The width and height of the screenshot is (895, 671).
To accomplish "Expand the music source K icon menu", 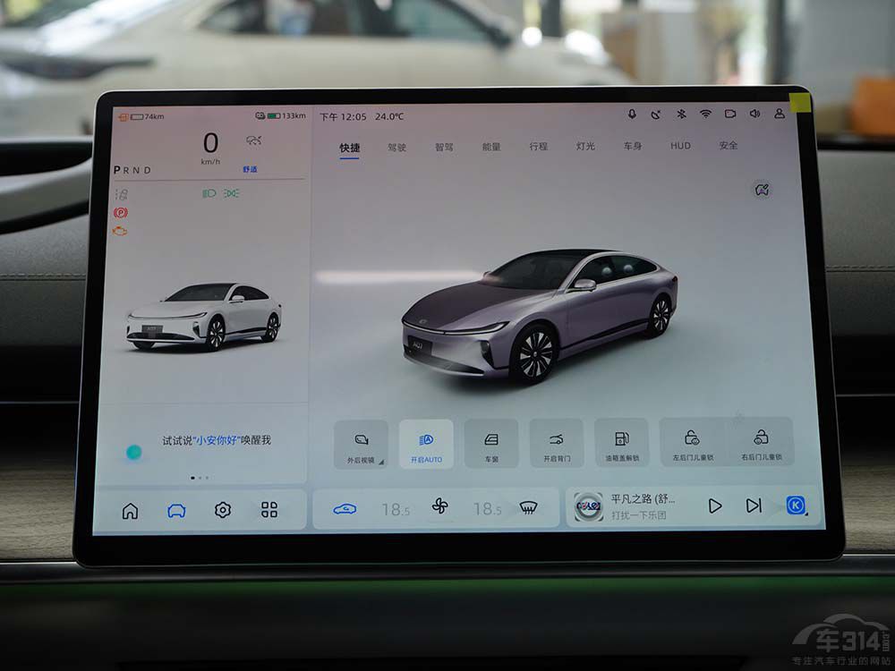I will click(796, 505).
